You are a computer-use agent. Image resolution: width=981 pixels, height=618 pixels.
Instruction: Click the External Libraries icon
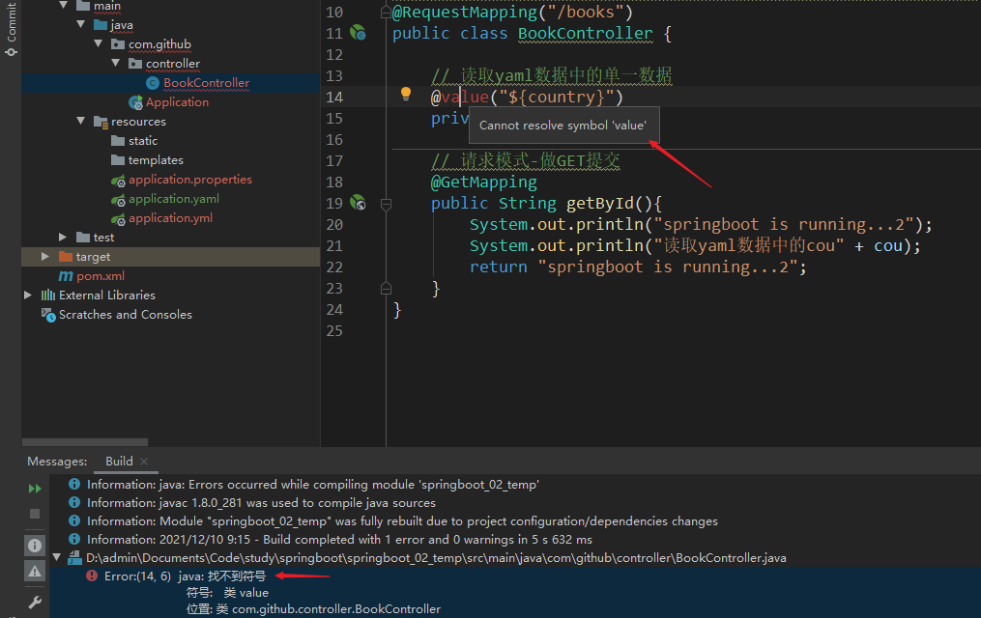(48, 295)
